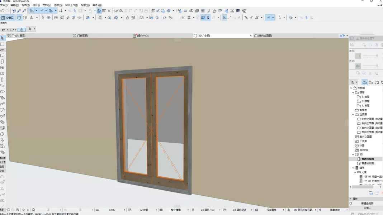
Task: Select the 3. 楼层 story in the navigator
Action: click(363, 97)
